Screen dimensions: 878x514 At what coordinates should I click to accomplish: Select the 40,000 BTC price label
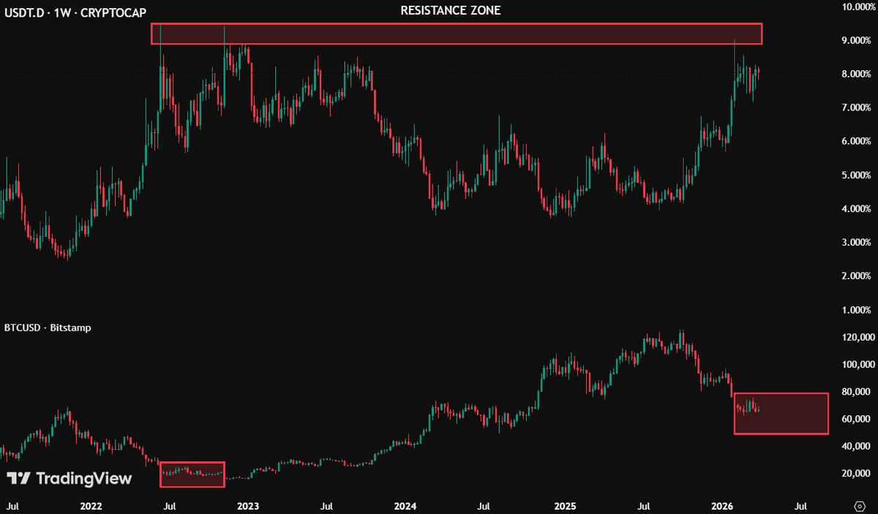(x=855, y=447)
